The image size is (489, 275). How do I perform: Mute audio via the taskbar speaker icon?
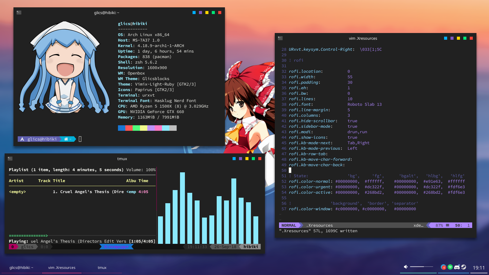click(406, 267)
